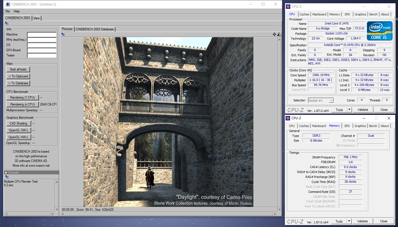Switch to the View tab in CINEBENCH

(x=36, y=18)
